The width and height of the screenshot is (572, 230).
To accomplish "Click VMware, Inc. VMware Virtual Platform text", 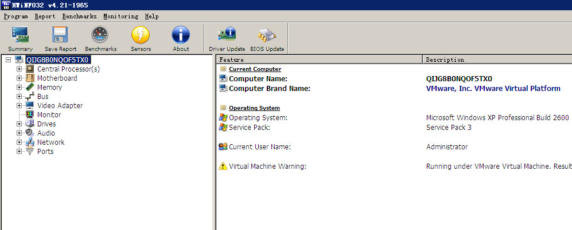I will pyautogui.click(x=493, y=88).
